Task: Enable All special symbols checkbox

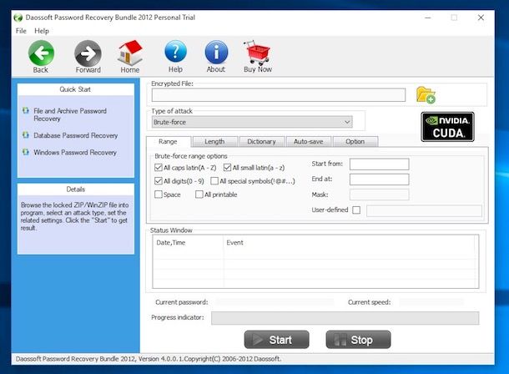Action: point(214,181)
